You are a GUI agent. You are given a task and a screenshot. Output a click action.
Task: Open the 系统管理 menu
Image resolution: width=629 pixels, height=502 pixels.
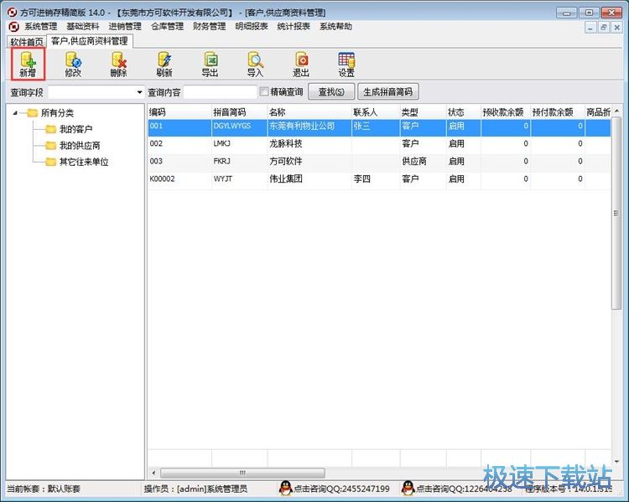[x=41, y=27]
